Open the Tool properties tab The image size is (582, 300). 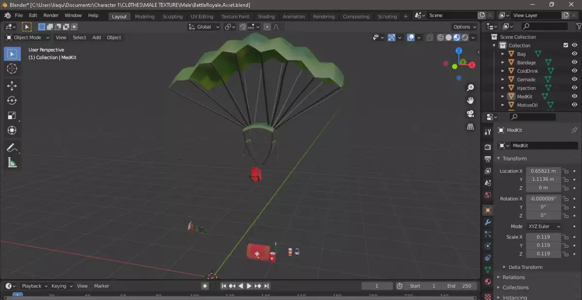point(488,132)
